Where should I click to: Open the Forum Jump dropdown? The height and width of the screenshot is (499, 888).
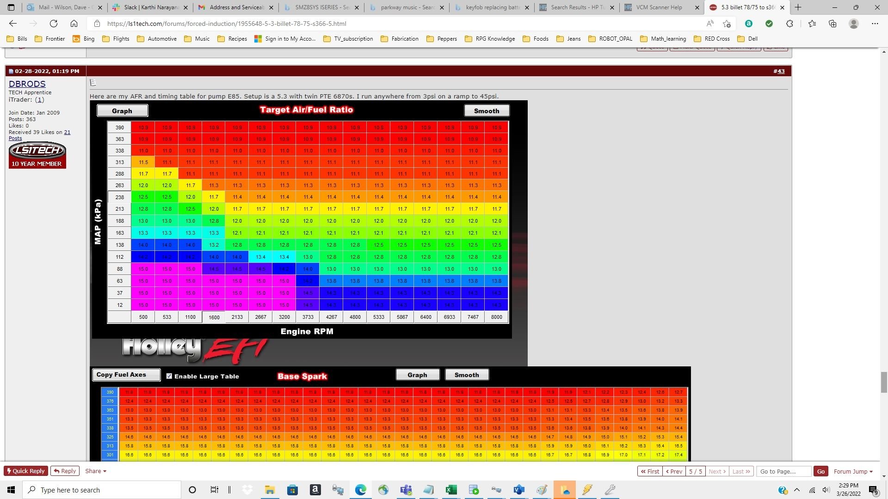click(853, 471)
